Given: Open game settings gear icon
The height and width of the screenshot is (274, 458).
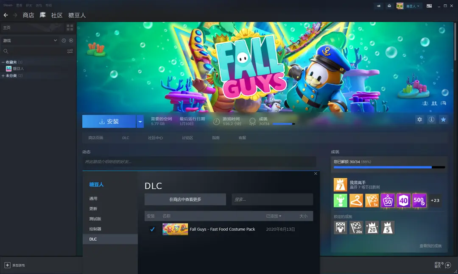Looking at the screenshot, I should click(419, 119).
